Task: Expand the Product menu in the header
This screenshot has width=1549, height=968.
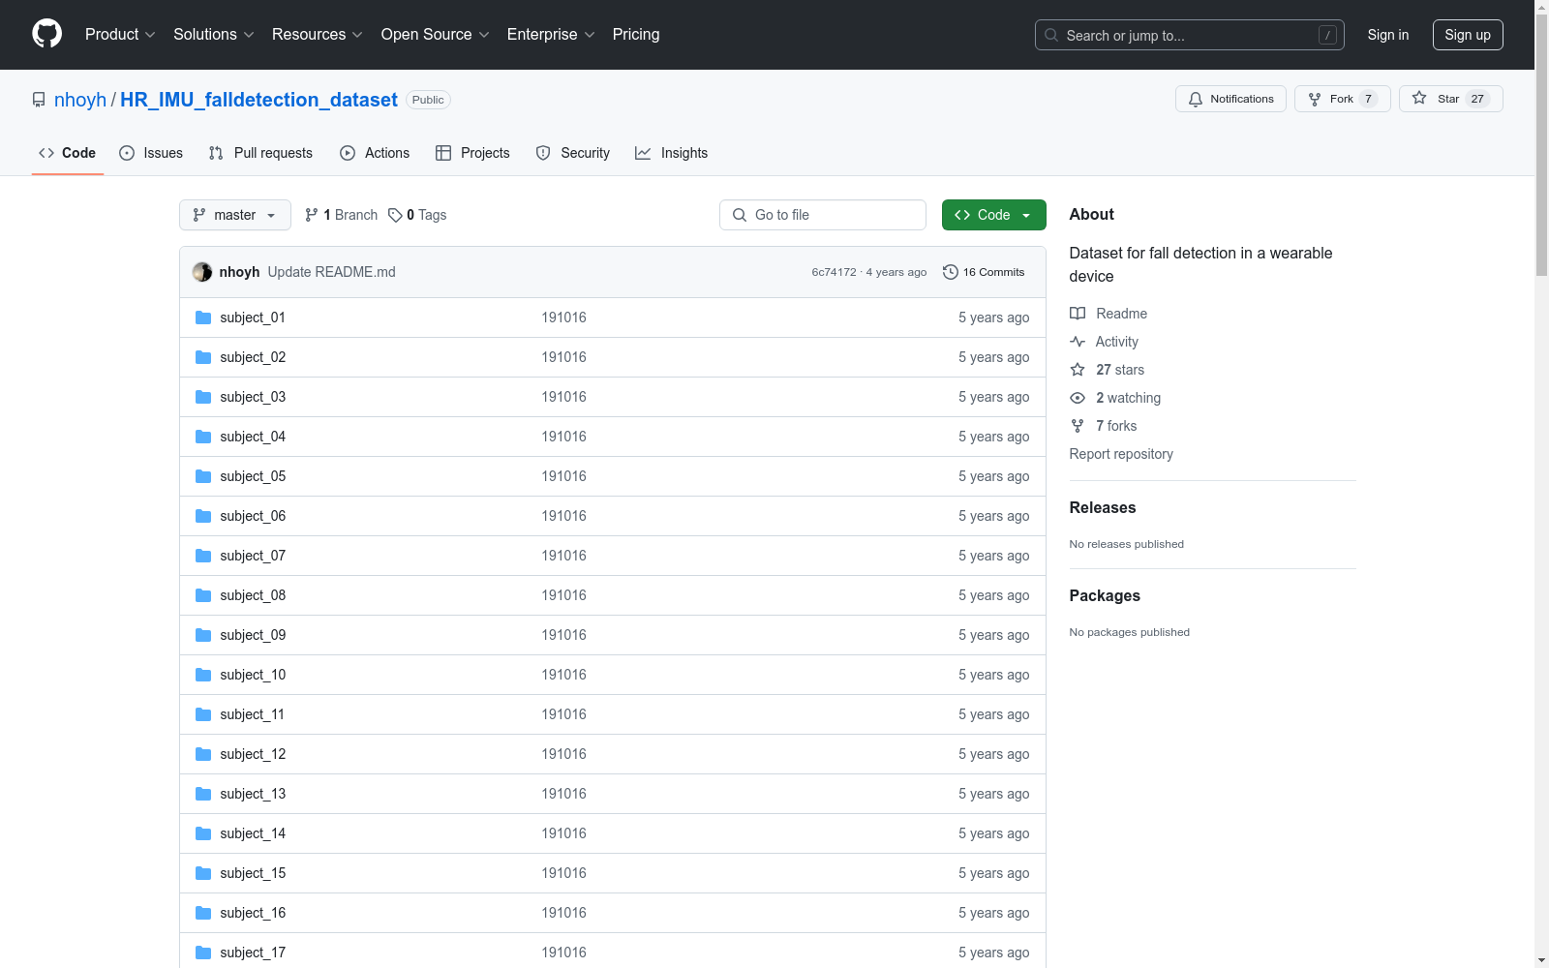Action: (120, 35)
